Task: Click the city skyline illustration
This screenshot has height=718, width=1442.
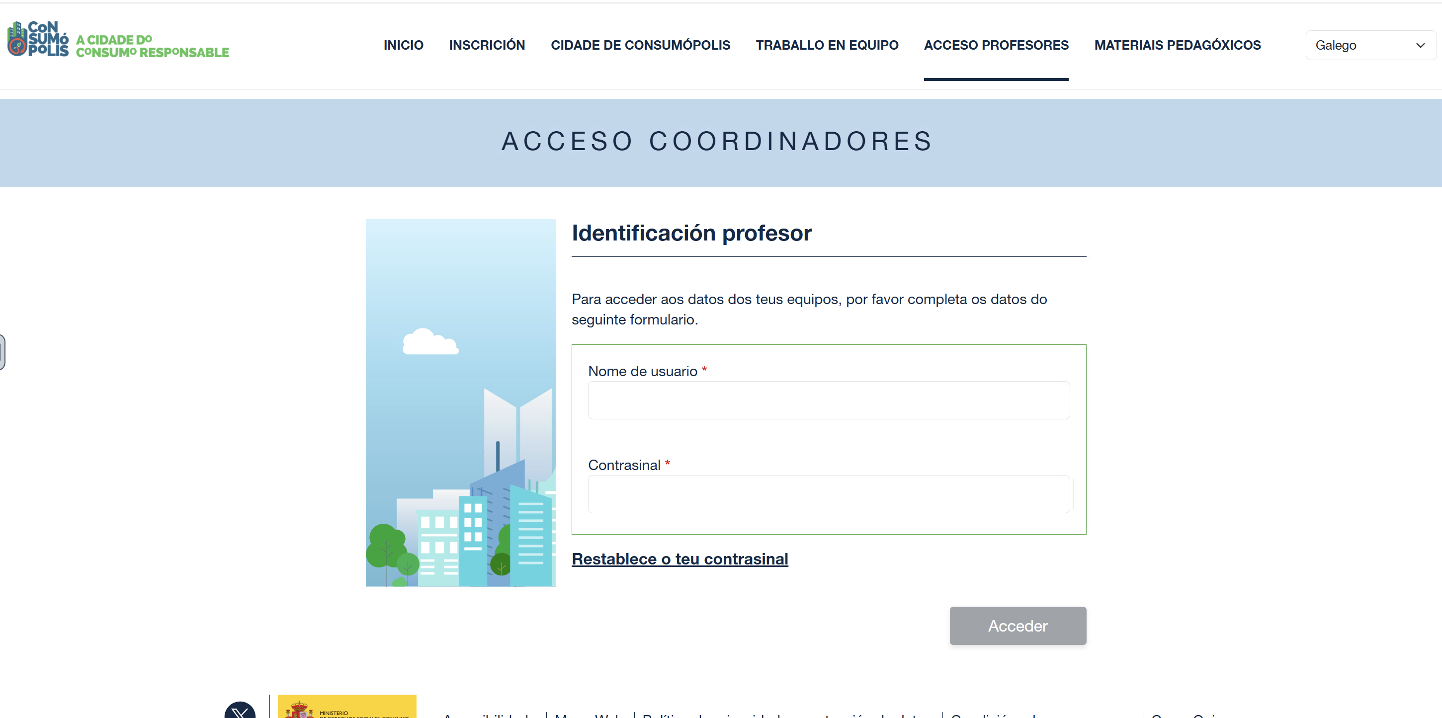Action: pos(460,403)
